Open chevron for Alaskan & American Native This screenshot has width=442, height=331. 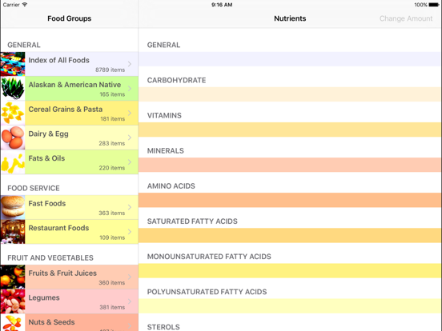pos(130,89)
